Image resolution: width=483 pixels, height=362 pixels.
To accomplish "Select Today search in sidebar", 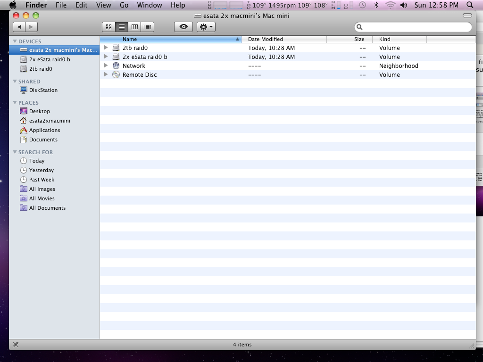I will 54,161.
